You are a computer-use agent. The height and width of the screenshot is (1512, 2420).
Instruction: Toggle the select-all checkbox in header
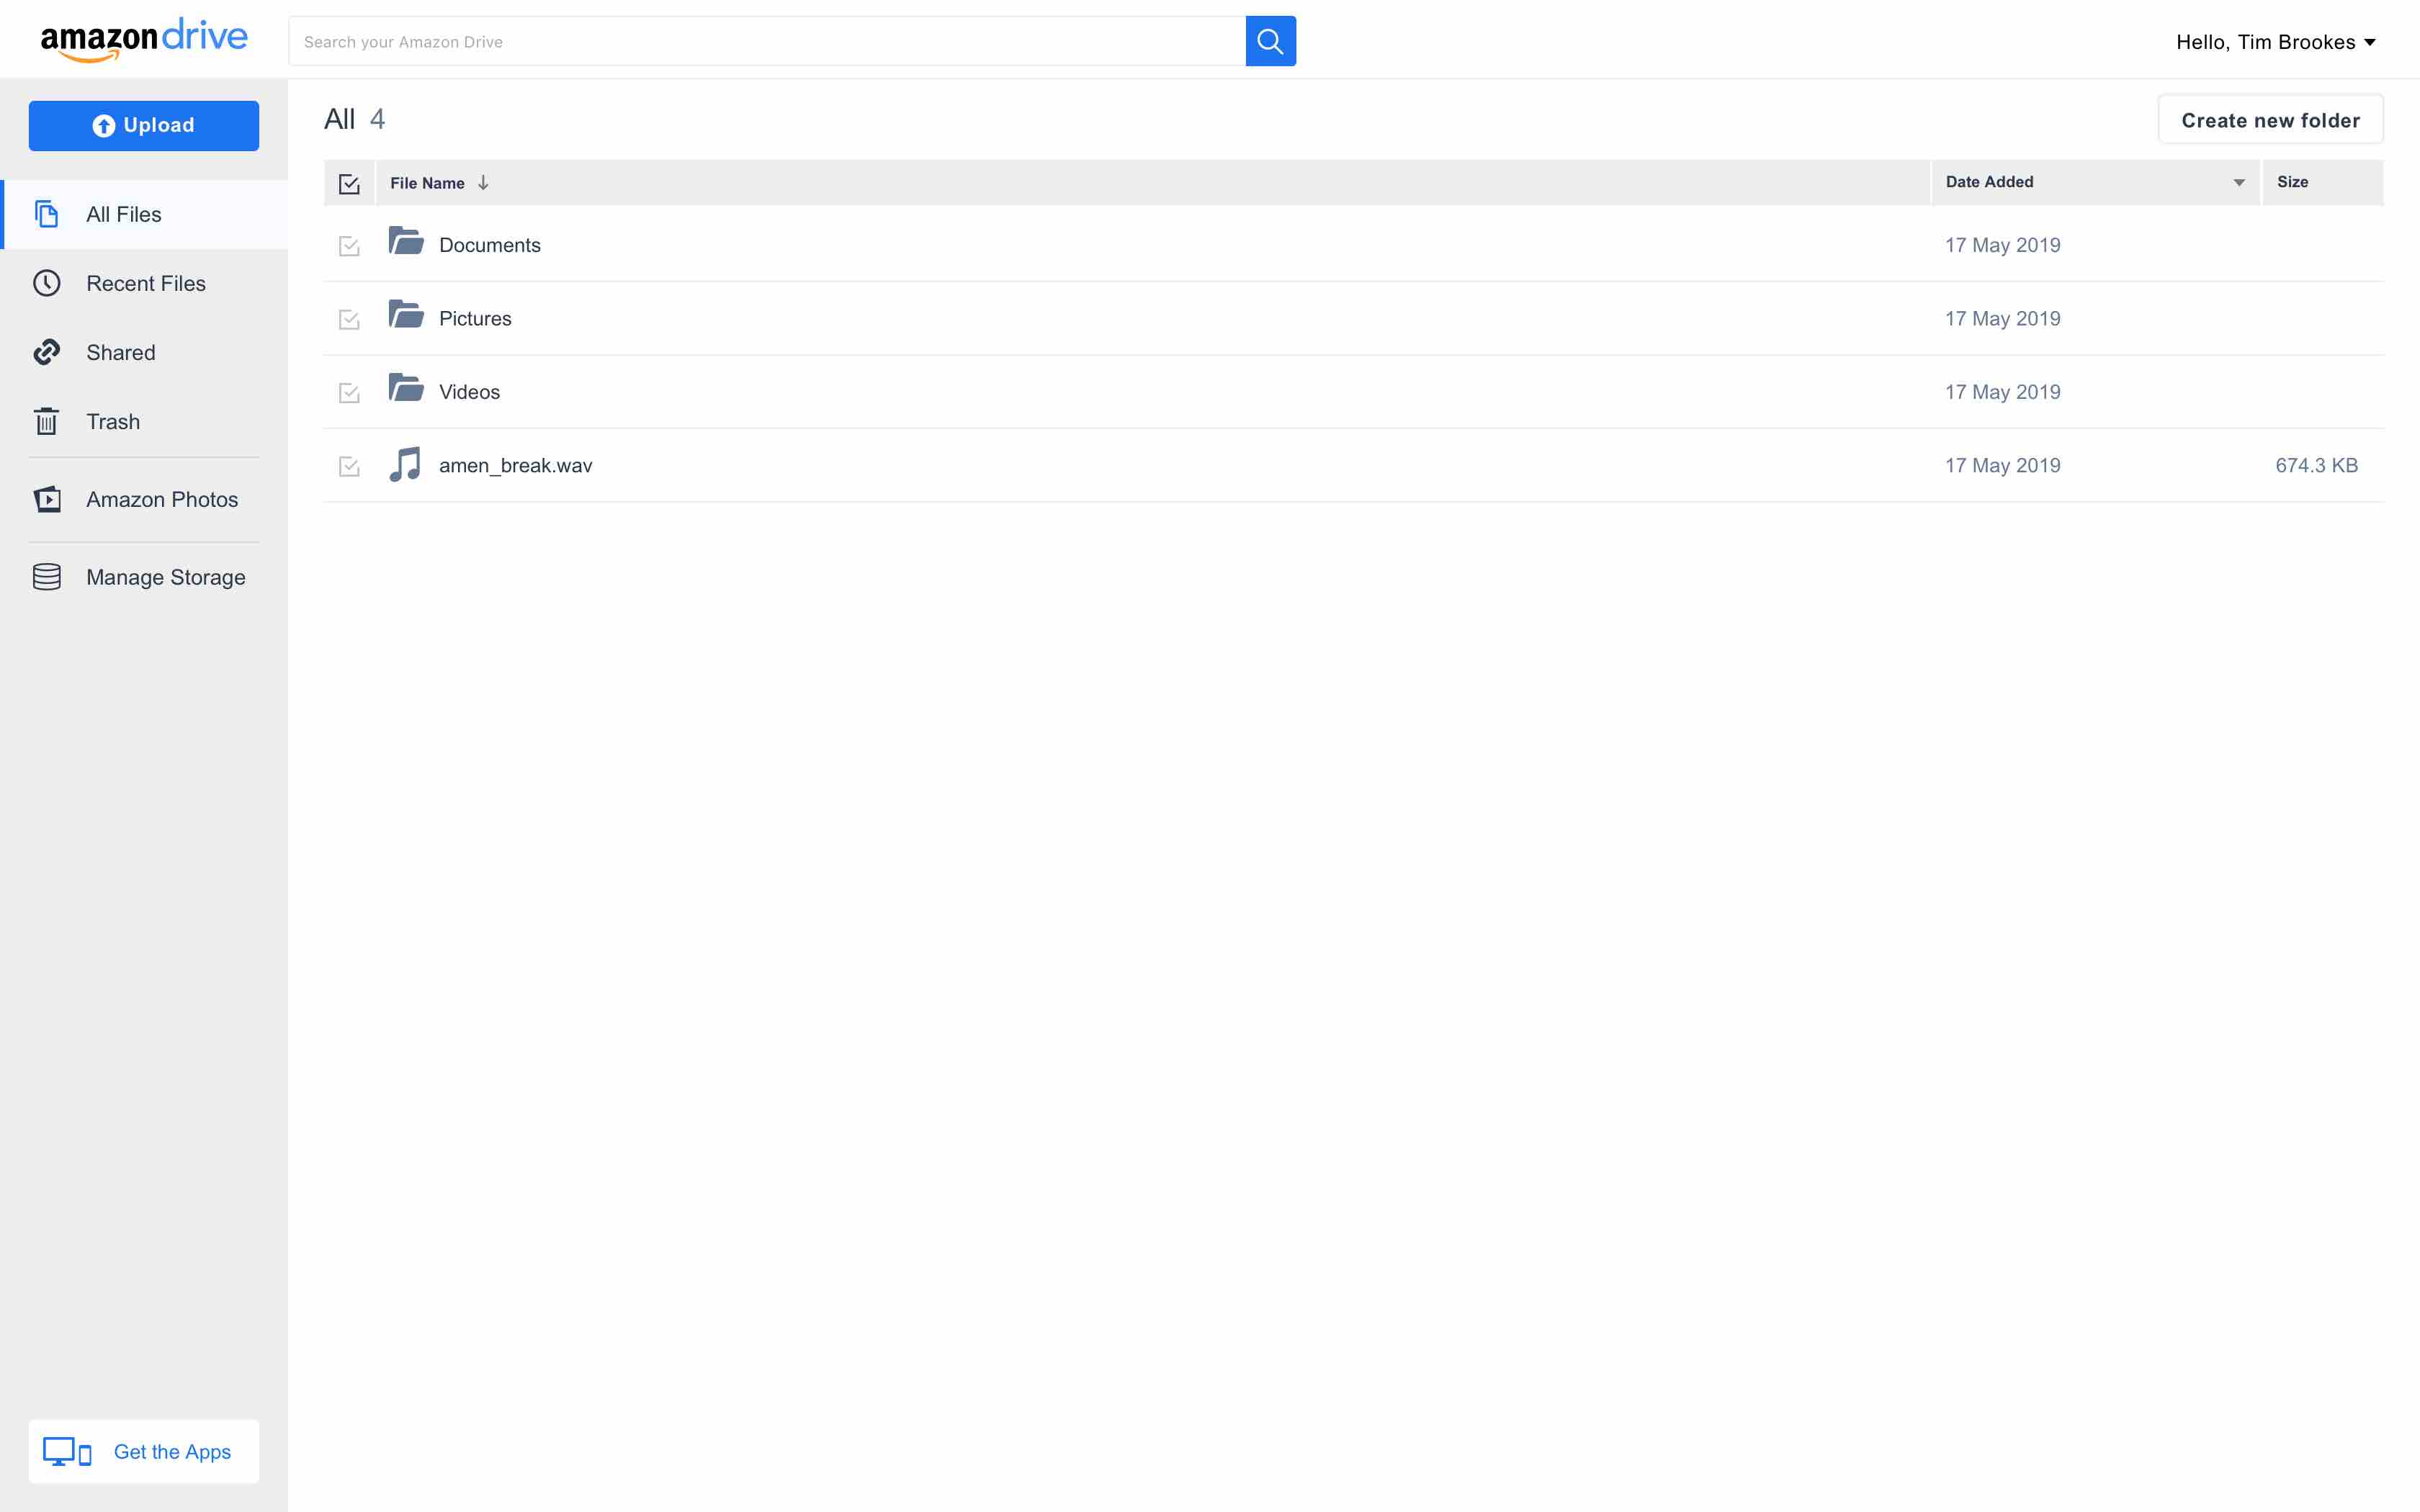point(349,183)
